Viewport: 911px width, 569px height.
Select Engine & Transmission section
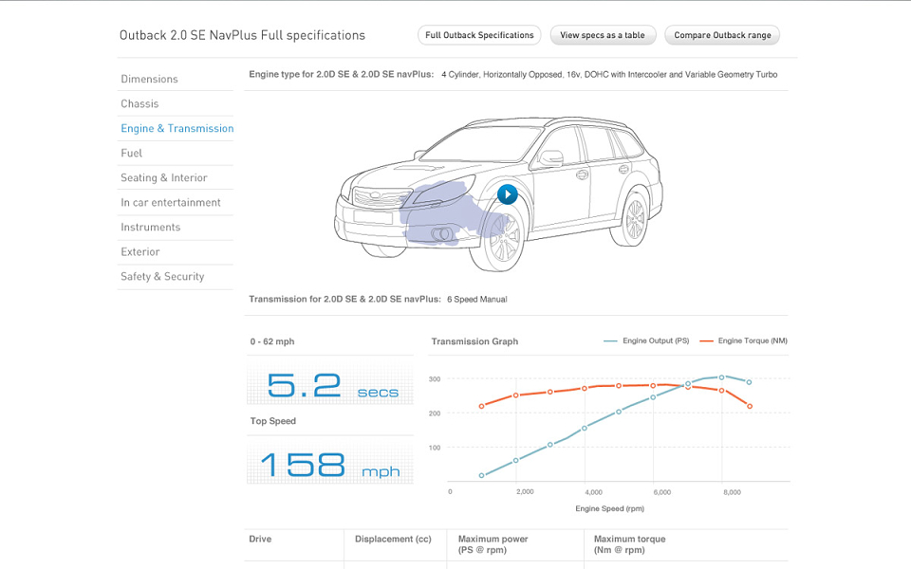177,128
